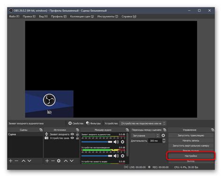The height and width of the screenshot is (177, 222).
Task: Move the source up in the Источники panel
Action: click(66, 161)
